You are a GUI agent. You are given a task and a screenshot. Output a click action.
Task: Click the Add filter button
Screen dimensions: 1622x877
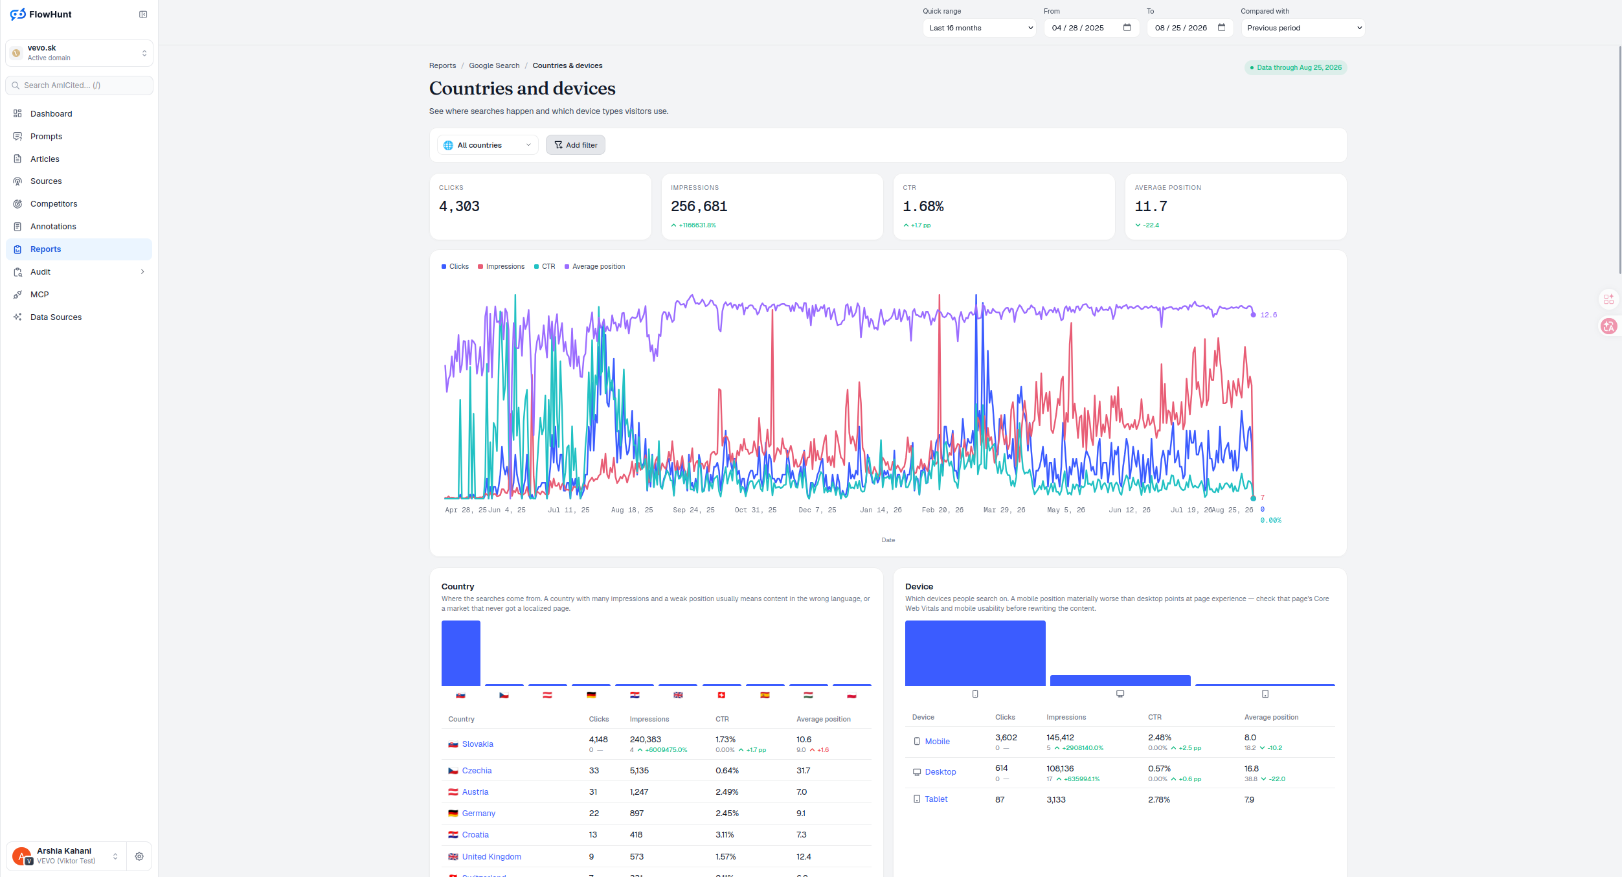pyautogui.click(x=575, y=145)
